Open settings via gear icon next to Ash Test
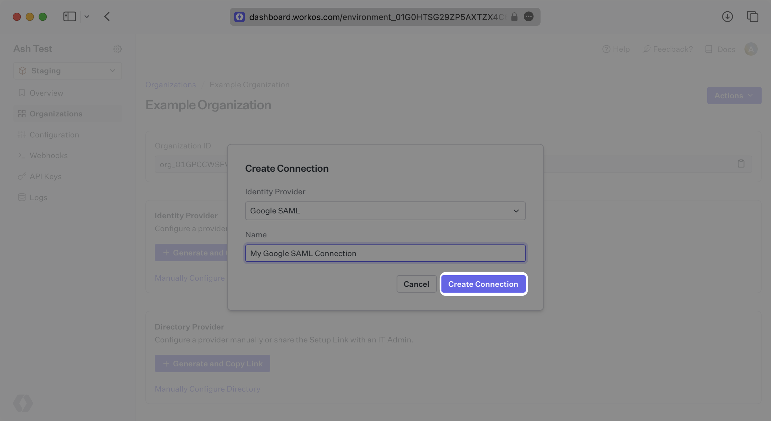The width and height of the screenshot is (771, 421). pyautogui.click(x=118, y=49)
